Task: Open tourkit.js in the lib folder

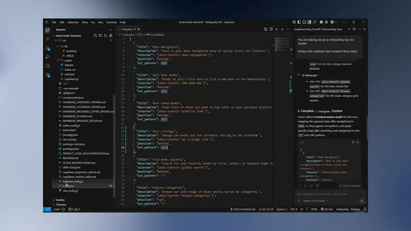Action: pyautogui.click(x=71, y=51)
